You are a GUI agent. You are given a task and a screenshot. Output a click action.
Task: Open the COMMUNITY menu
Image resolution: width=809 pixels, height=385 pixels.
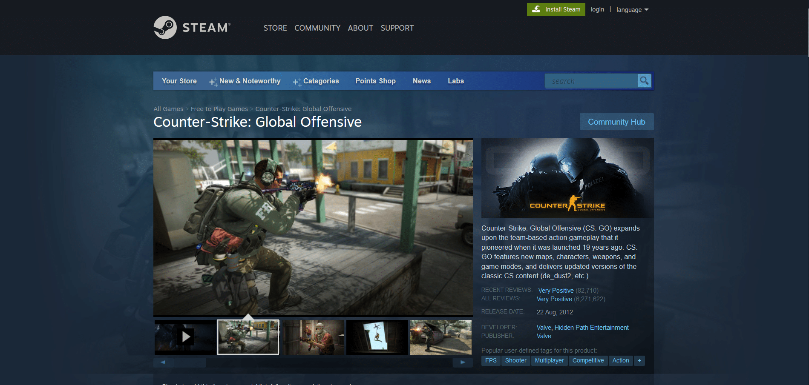(317, 28)
